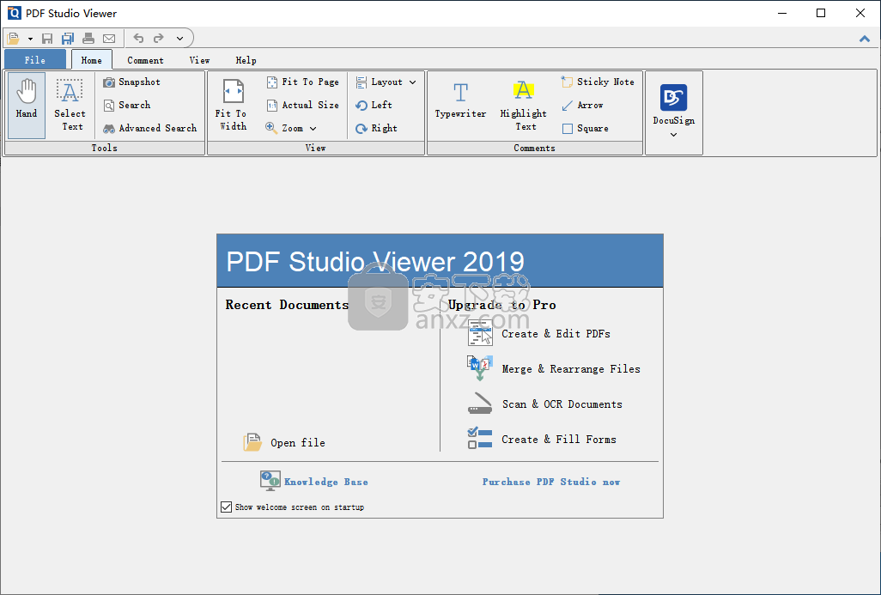
Task: Switch to Actual Size view
Action: point(303,105)
